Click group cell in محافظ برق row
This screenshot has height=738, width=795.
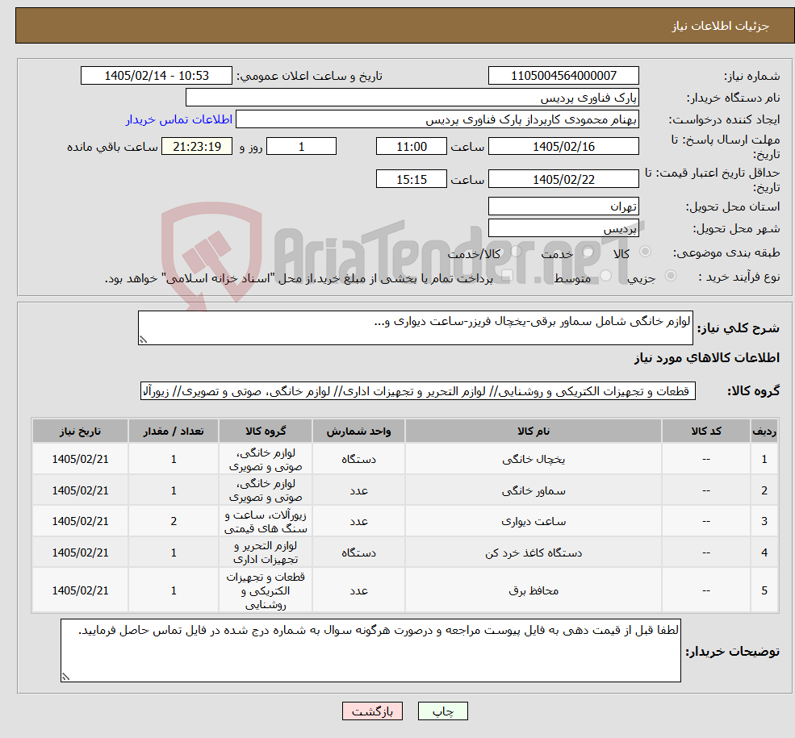point(266,590)
